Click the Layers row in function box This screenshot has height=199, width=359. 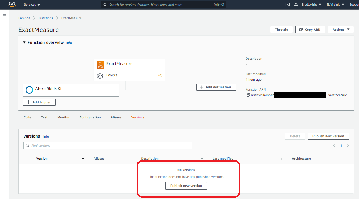pyautogui.click(x=129, y=75)
